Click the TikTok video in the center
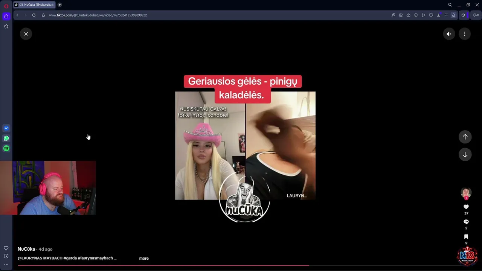Image resolution: width=482 pixels, height=271 pixels. pyautogui.click(x=245, y=146)
